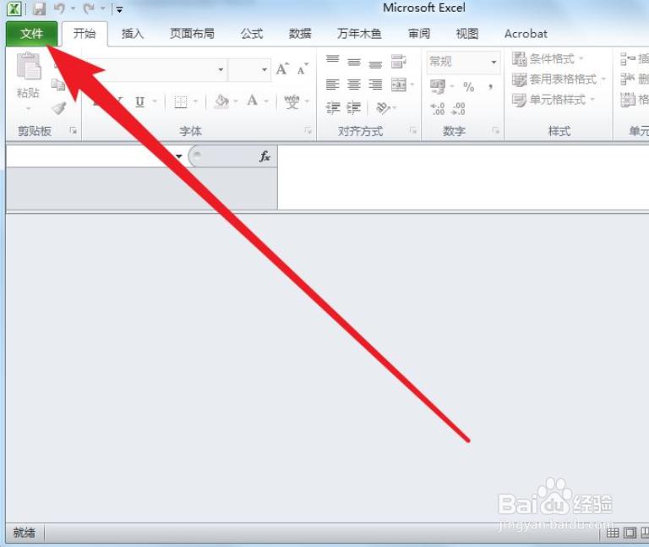Open the font name dropdown arrow
Screen dimensions: 649x547
pyautogui.click(x=221, y=69)
